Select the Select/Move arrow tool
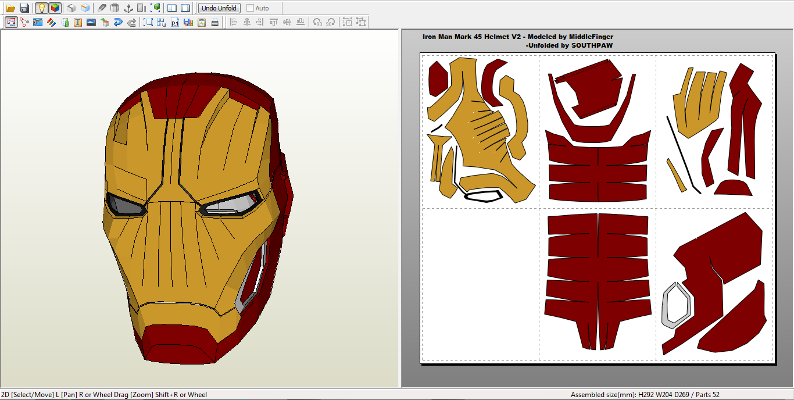The image size is (794, 400). click(11, 22)
